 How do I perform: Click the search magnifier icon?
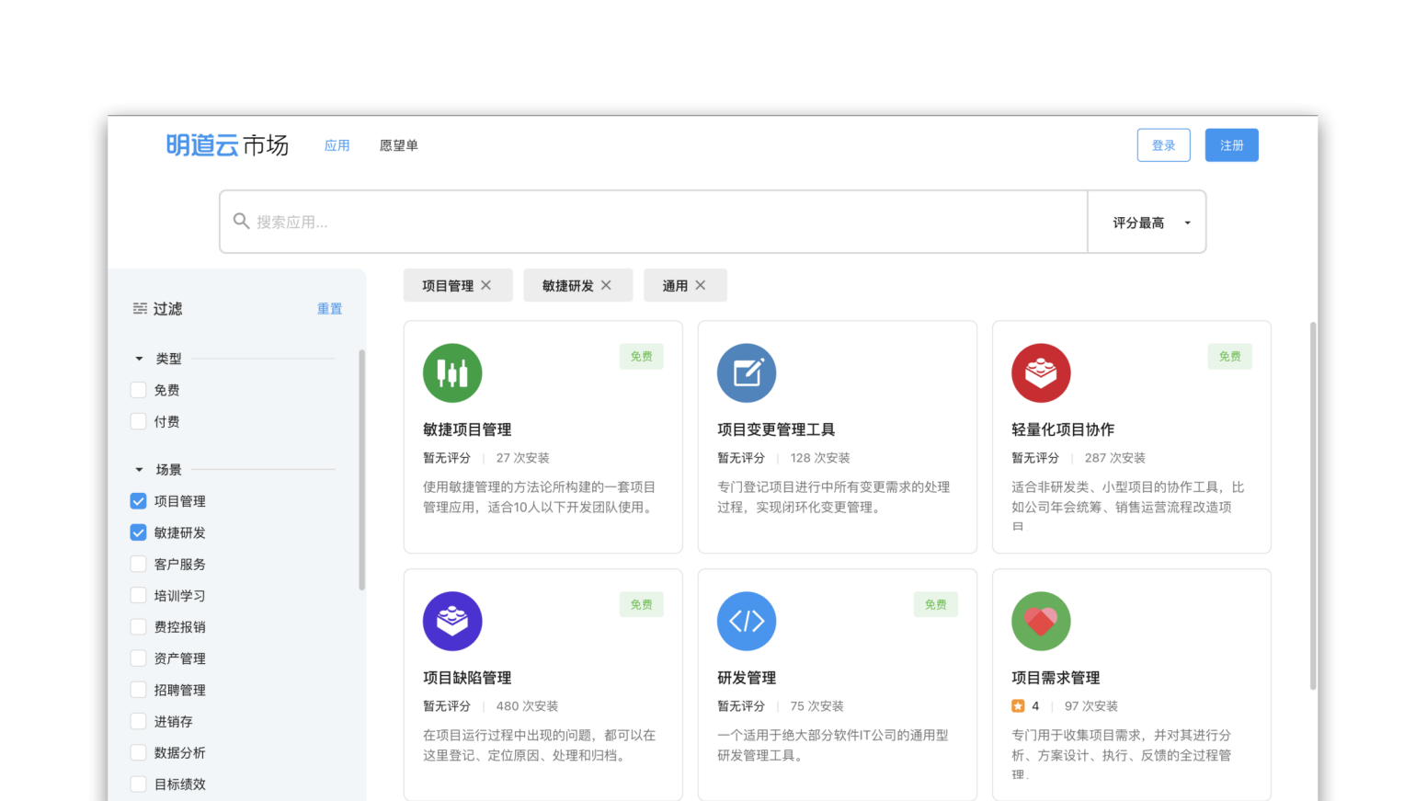click(x=241, y=221)
